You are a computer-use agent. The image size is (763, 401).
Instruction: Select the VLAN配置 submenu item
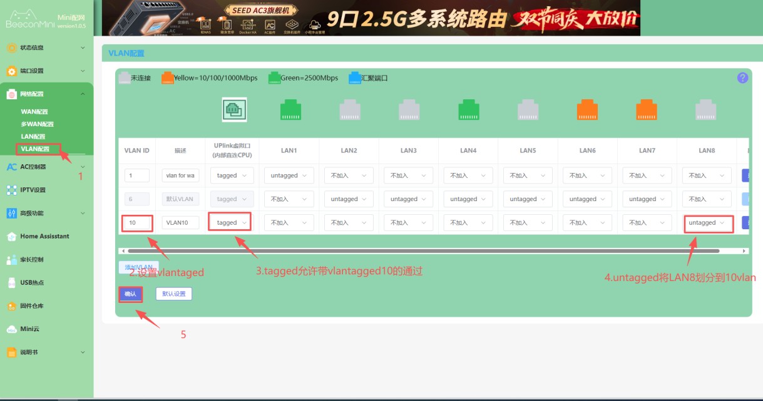35,149
